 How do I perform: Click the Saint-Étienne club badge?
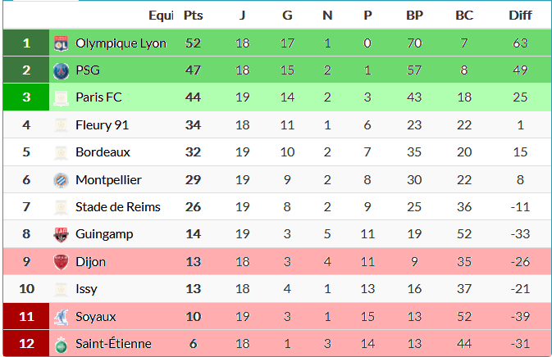point(61,344)
